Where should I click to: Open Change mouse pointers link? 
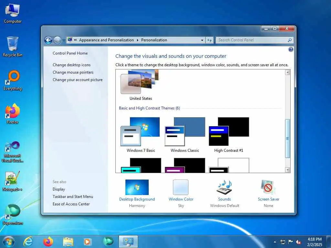[x=73, y=72]
